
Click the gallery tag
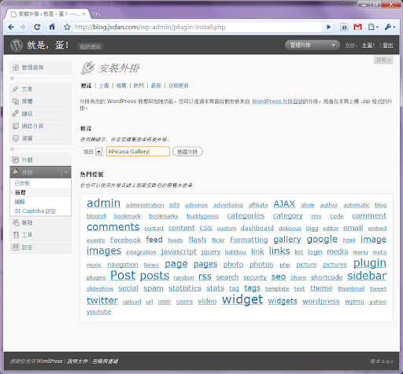(x=287, y=240)
